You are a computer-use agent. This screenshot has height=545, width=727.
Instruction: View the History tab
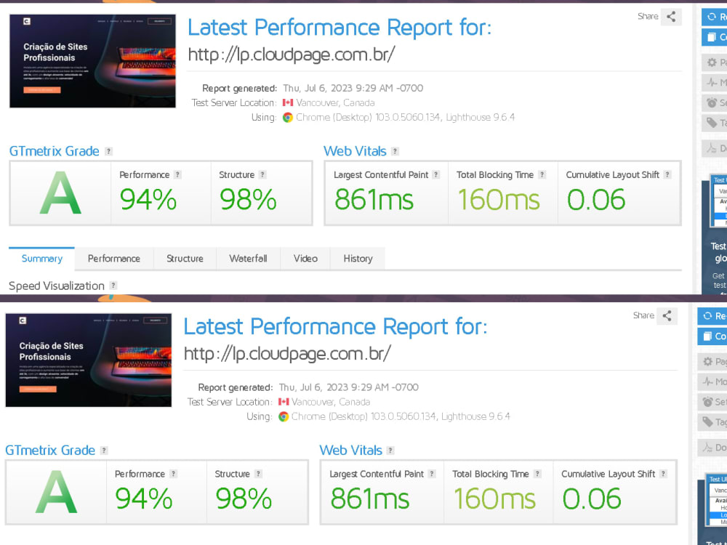pyautogui.click(x=358, y=259)
